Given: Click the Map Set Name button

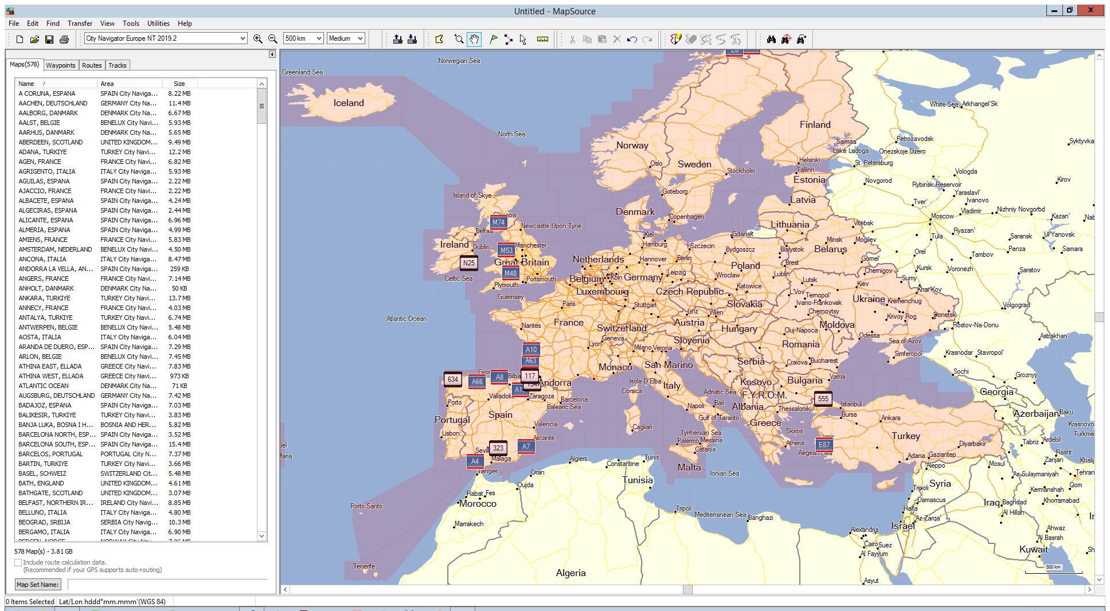Looking at the screenshot, I should (37, 585).
